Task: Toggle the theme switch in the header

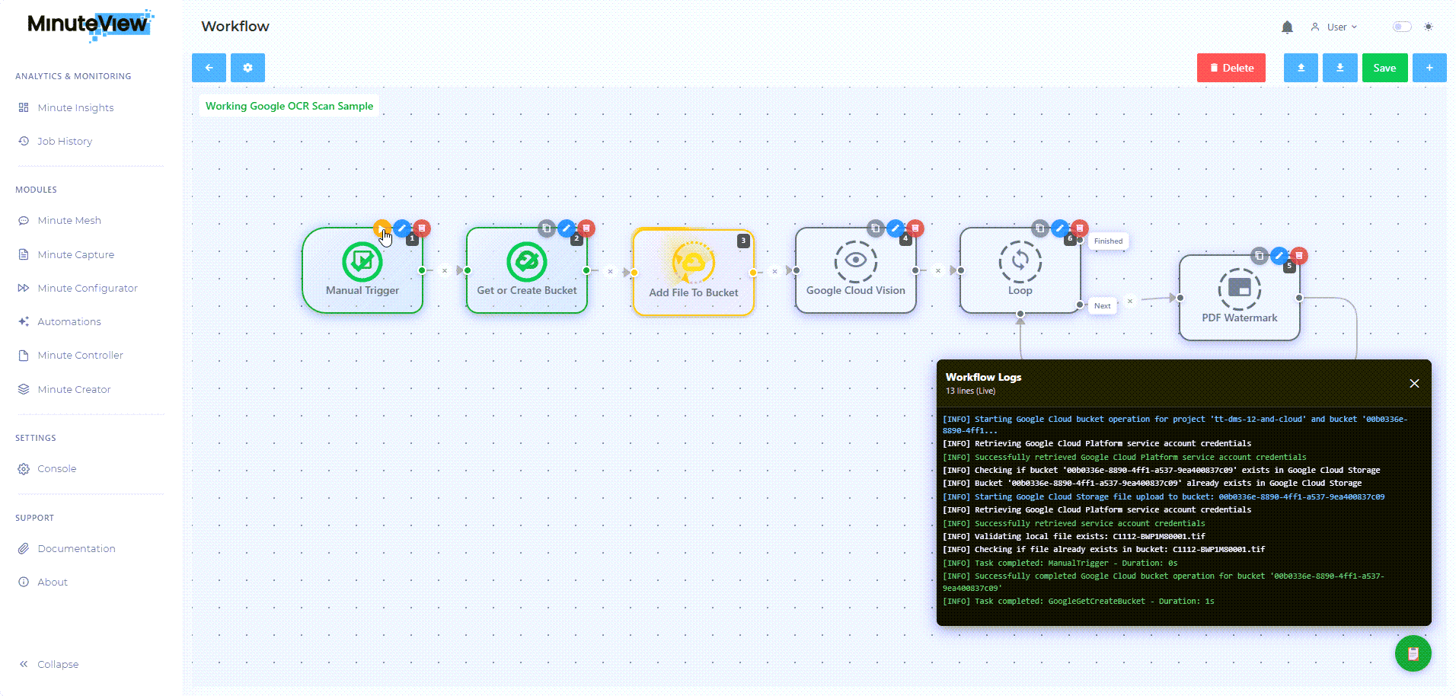Action: click(x=1401, y=26)
